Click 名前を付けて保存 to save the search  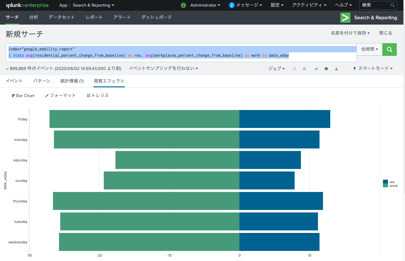coord(349,32)
